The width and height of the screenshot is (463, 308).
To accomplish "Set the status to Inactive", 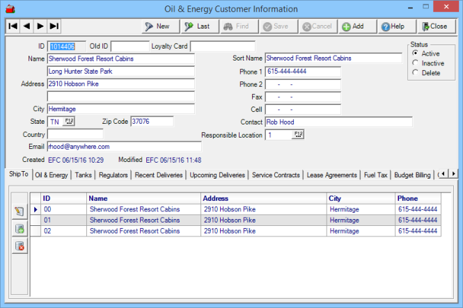I will (416, 63).
